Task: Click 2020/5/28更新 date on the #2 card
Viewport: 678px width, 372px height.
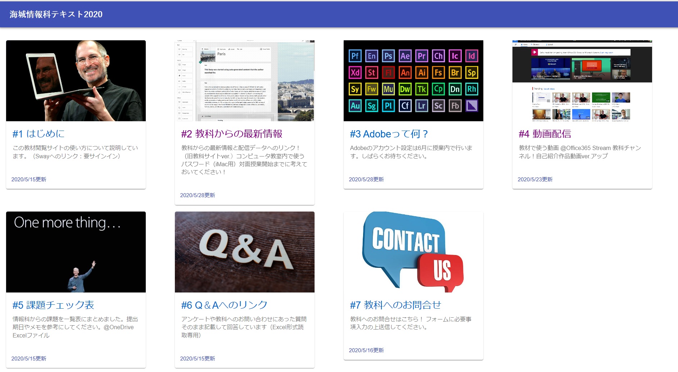Action: (x=198, y=195)
